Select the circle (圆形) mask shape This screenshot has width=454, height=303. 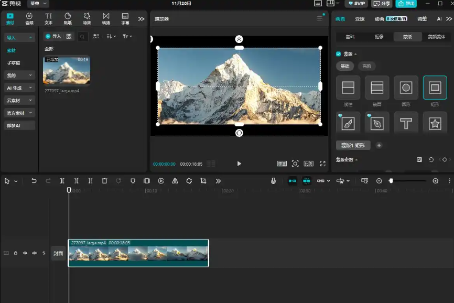tap(406, 88)
